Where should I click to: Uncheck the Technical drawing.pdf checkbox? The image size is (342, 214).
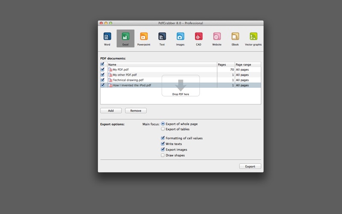[102, 80]
